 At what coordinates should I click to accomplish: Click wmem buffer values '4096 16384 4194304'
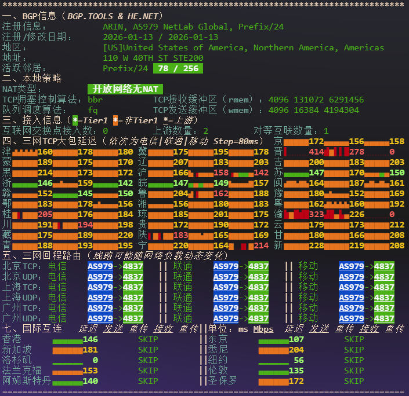313,110
